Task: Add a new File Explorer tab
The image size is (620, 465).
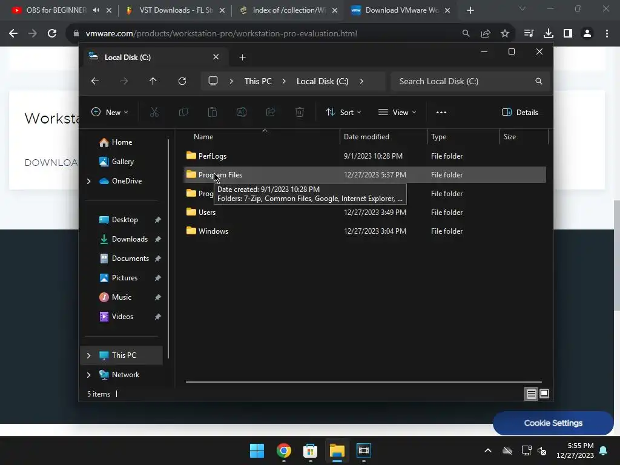Action: (x=242, y=58)
